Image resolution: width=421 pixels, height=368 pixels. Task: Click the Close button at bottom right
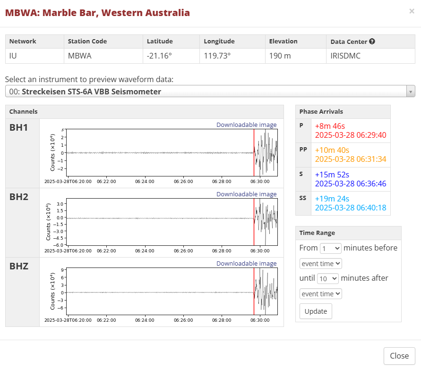(399, 356)
